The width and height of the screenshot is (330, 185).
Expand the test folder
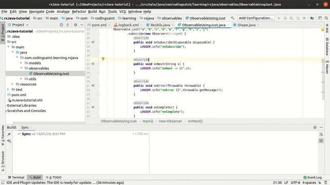click(x=8, y=89)
